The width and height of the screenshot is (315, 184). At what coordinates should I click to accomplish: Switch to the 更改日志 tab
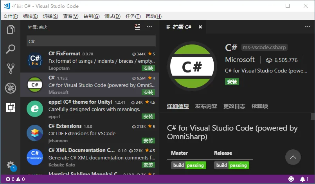coord(234,106)
